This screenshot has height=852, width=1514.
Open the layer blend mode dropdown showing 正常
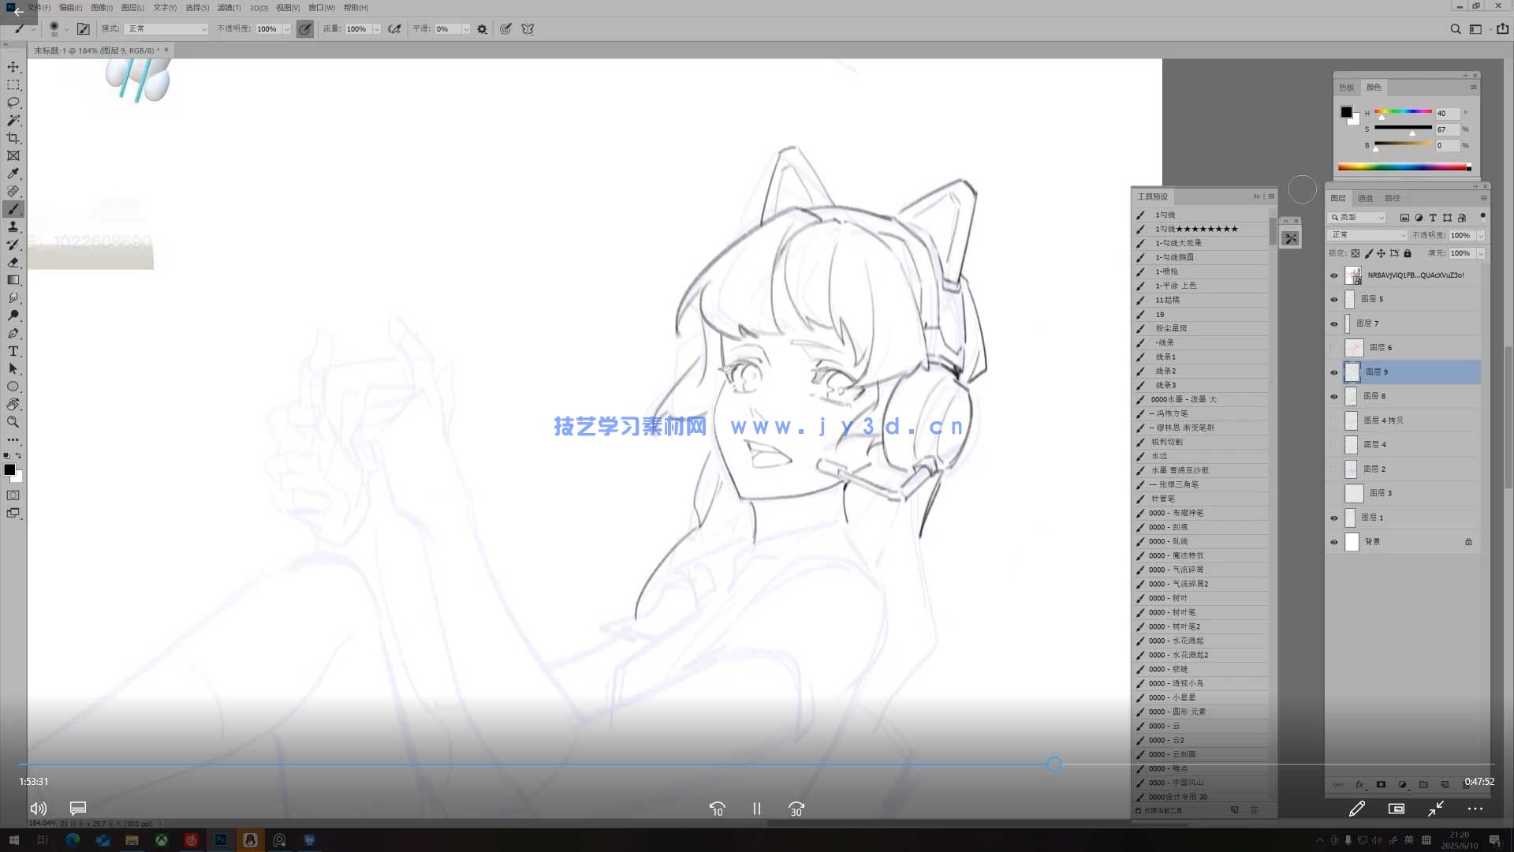(1367, 235)
